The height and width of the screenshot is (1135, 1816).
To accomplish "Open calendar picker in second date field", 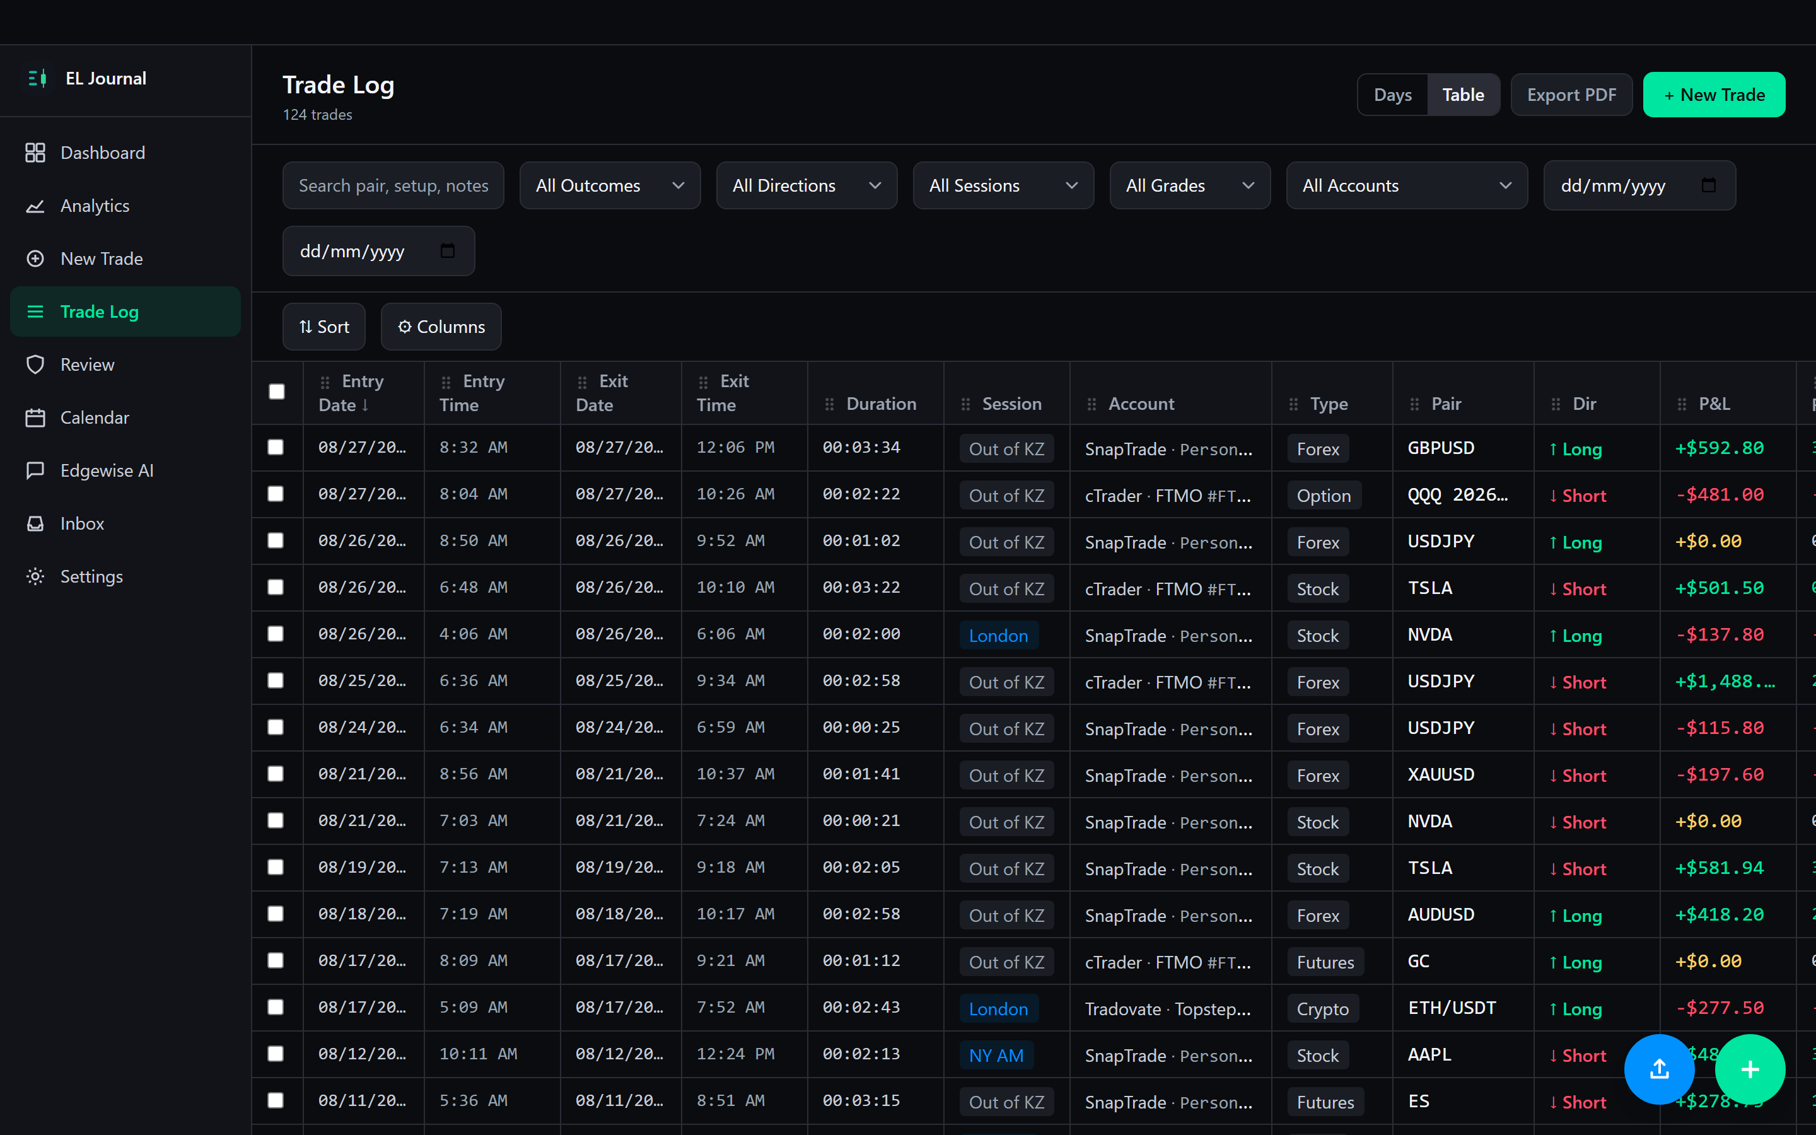I will pos(447,251).
